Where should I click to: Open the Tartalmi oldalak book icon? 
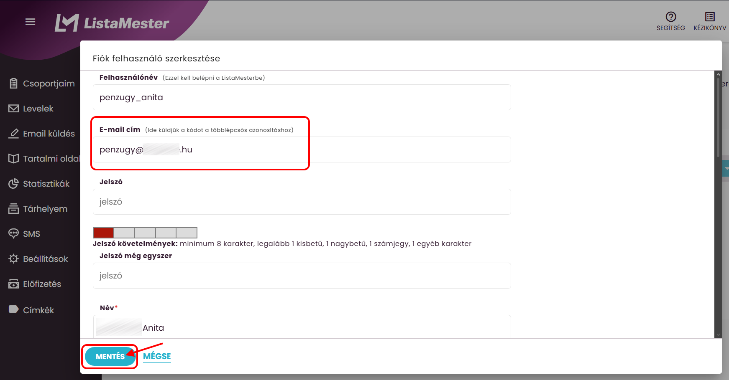coord(13,158)
